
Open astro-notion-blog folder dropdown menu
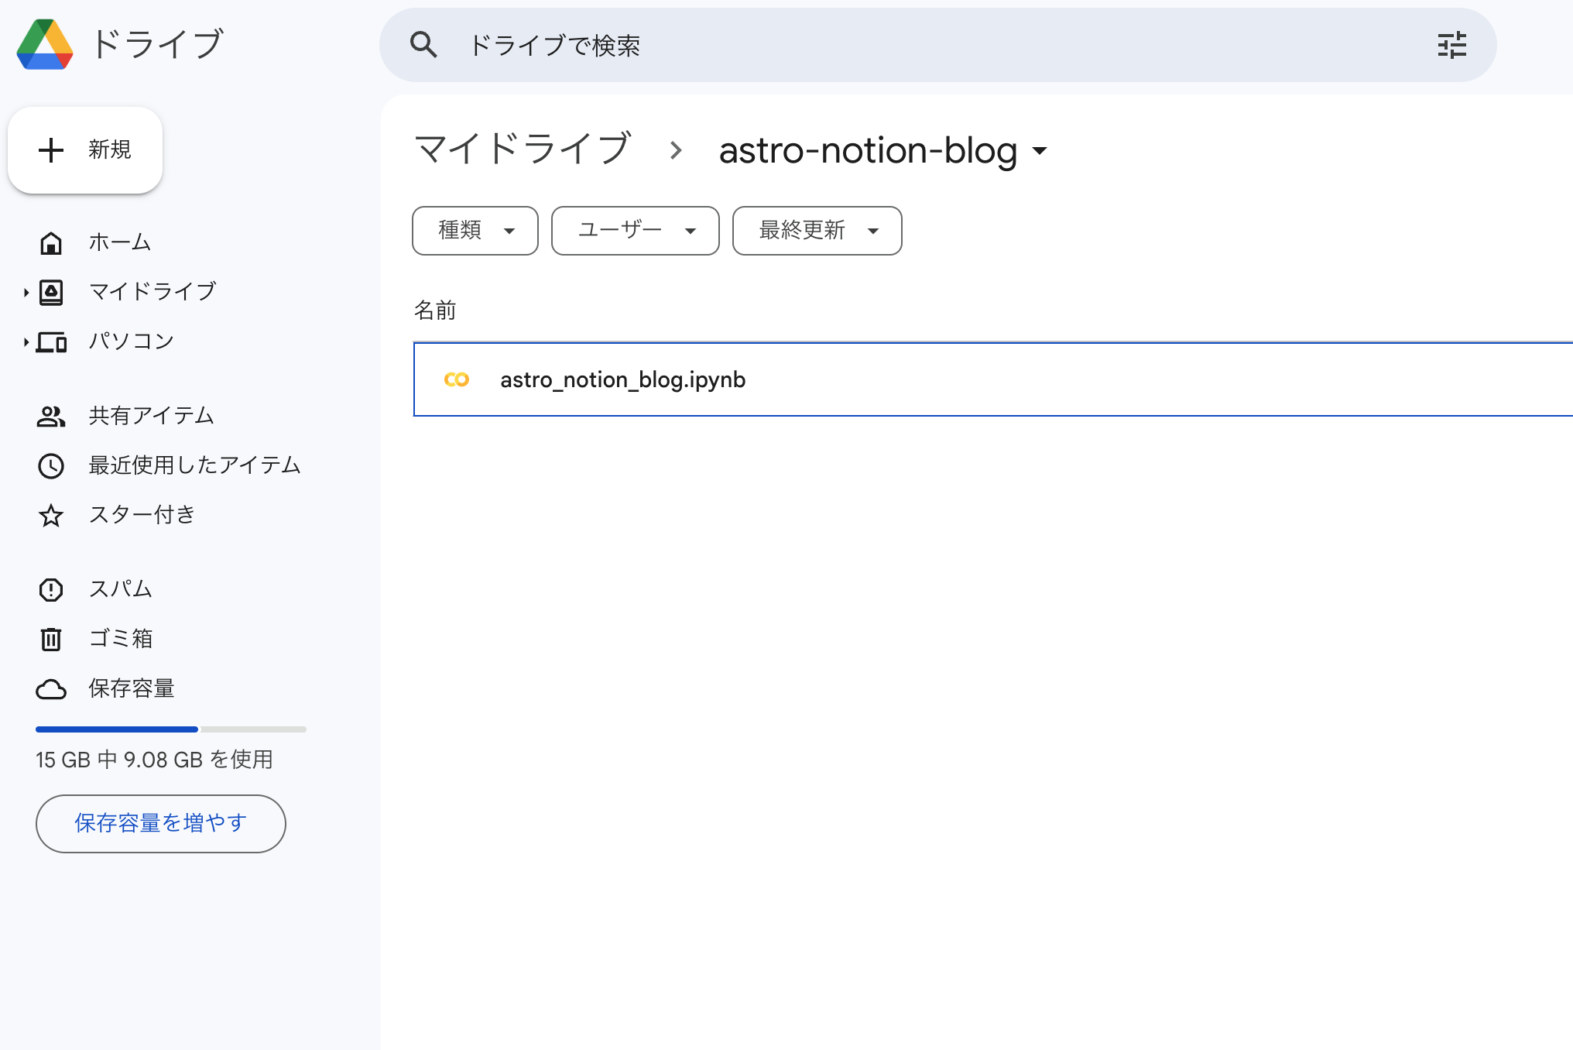pos(1040,151)
